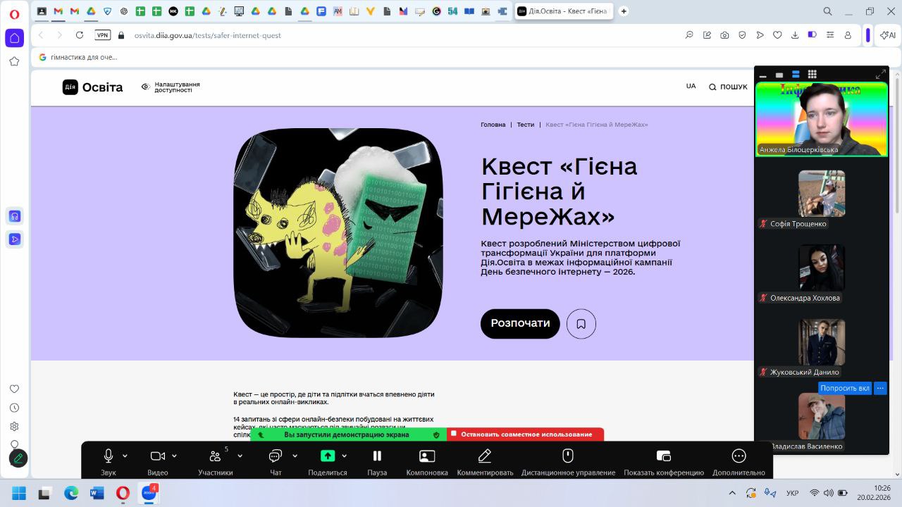Go to the Головна breadcrumb link
Image resolution: width=902 pixels, height=507 pixels.
[x=493, y=125]
